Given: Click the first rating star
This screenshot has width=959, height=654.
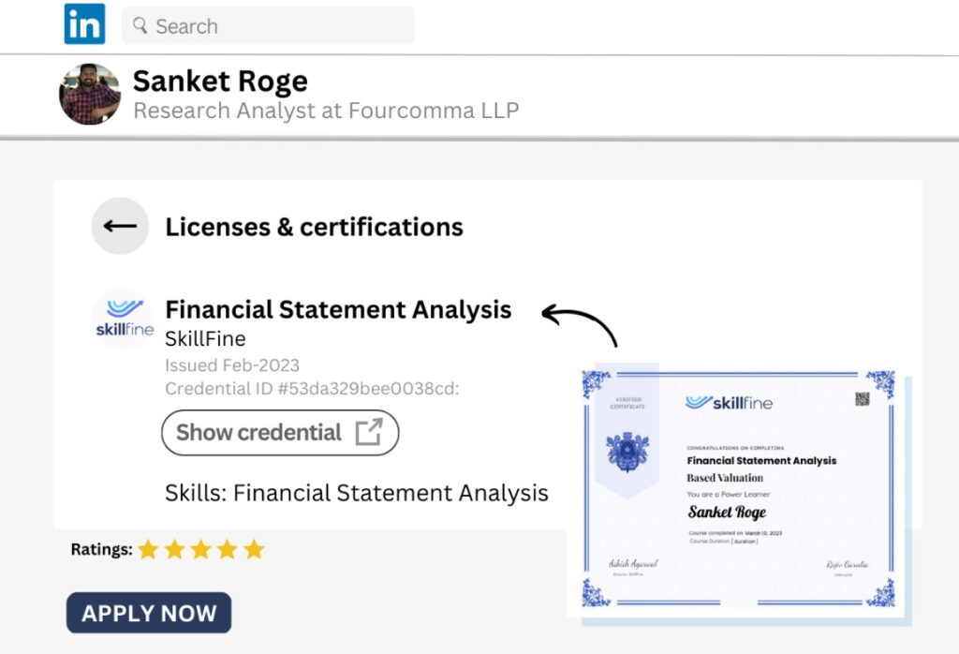Looking at the screenshot, I should [148, 550].
